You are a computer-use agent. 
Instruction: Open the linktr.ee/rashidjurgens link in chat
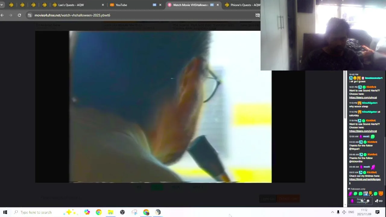tap(365, 181)
